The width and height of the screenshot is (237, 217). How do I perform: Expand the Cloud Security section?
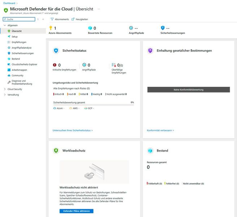(5, 89)
